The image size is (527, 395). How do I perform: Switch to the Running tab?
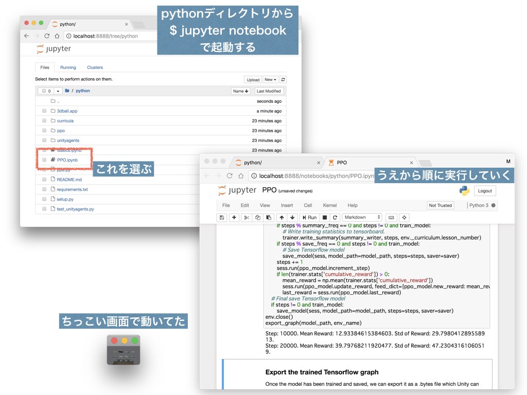pyautogui.click(x=68, y=67)
